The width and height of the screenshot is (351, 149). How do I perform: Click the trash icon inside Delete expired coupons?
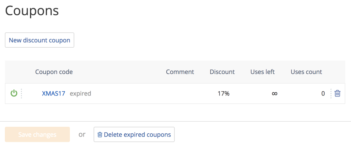point(100,135)
